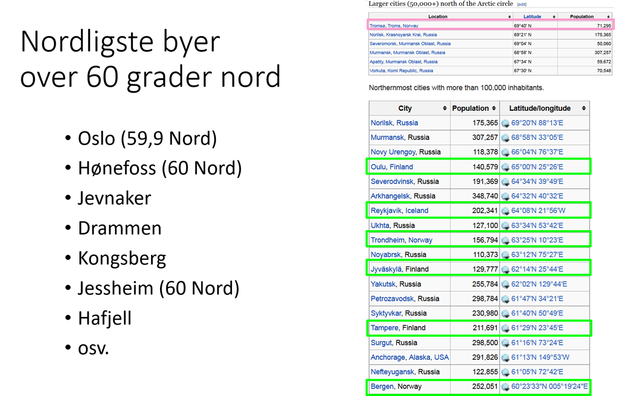Click globe icon in Bergen row
Viewport: 632px width, 396px height.
[506, 387]
